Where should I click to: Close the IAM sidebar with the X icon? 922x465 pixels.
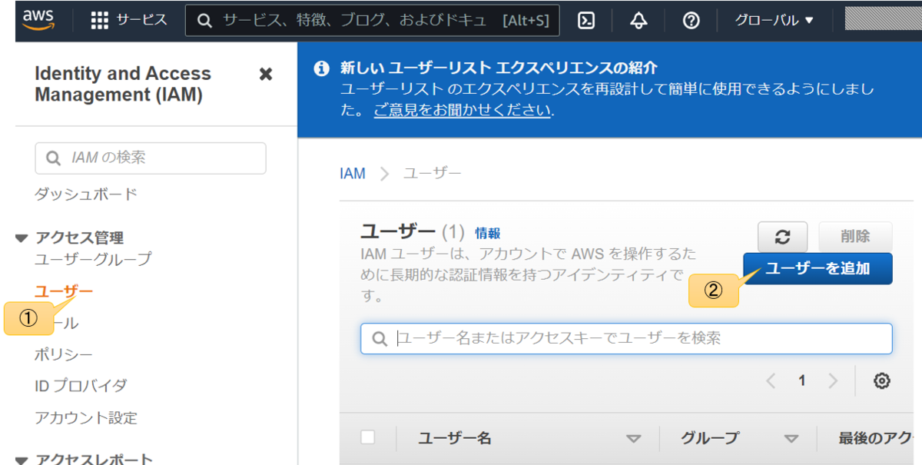point(266,74)
